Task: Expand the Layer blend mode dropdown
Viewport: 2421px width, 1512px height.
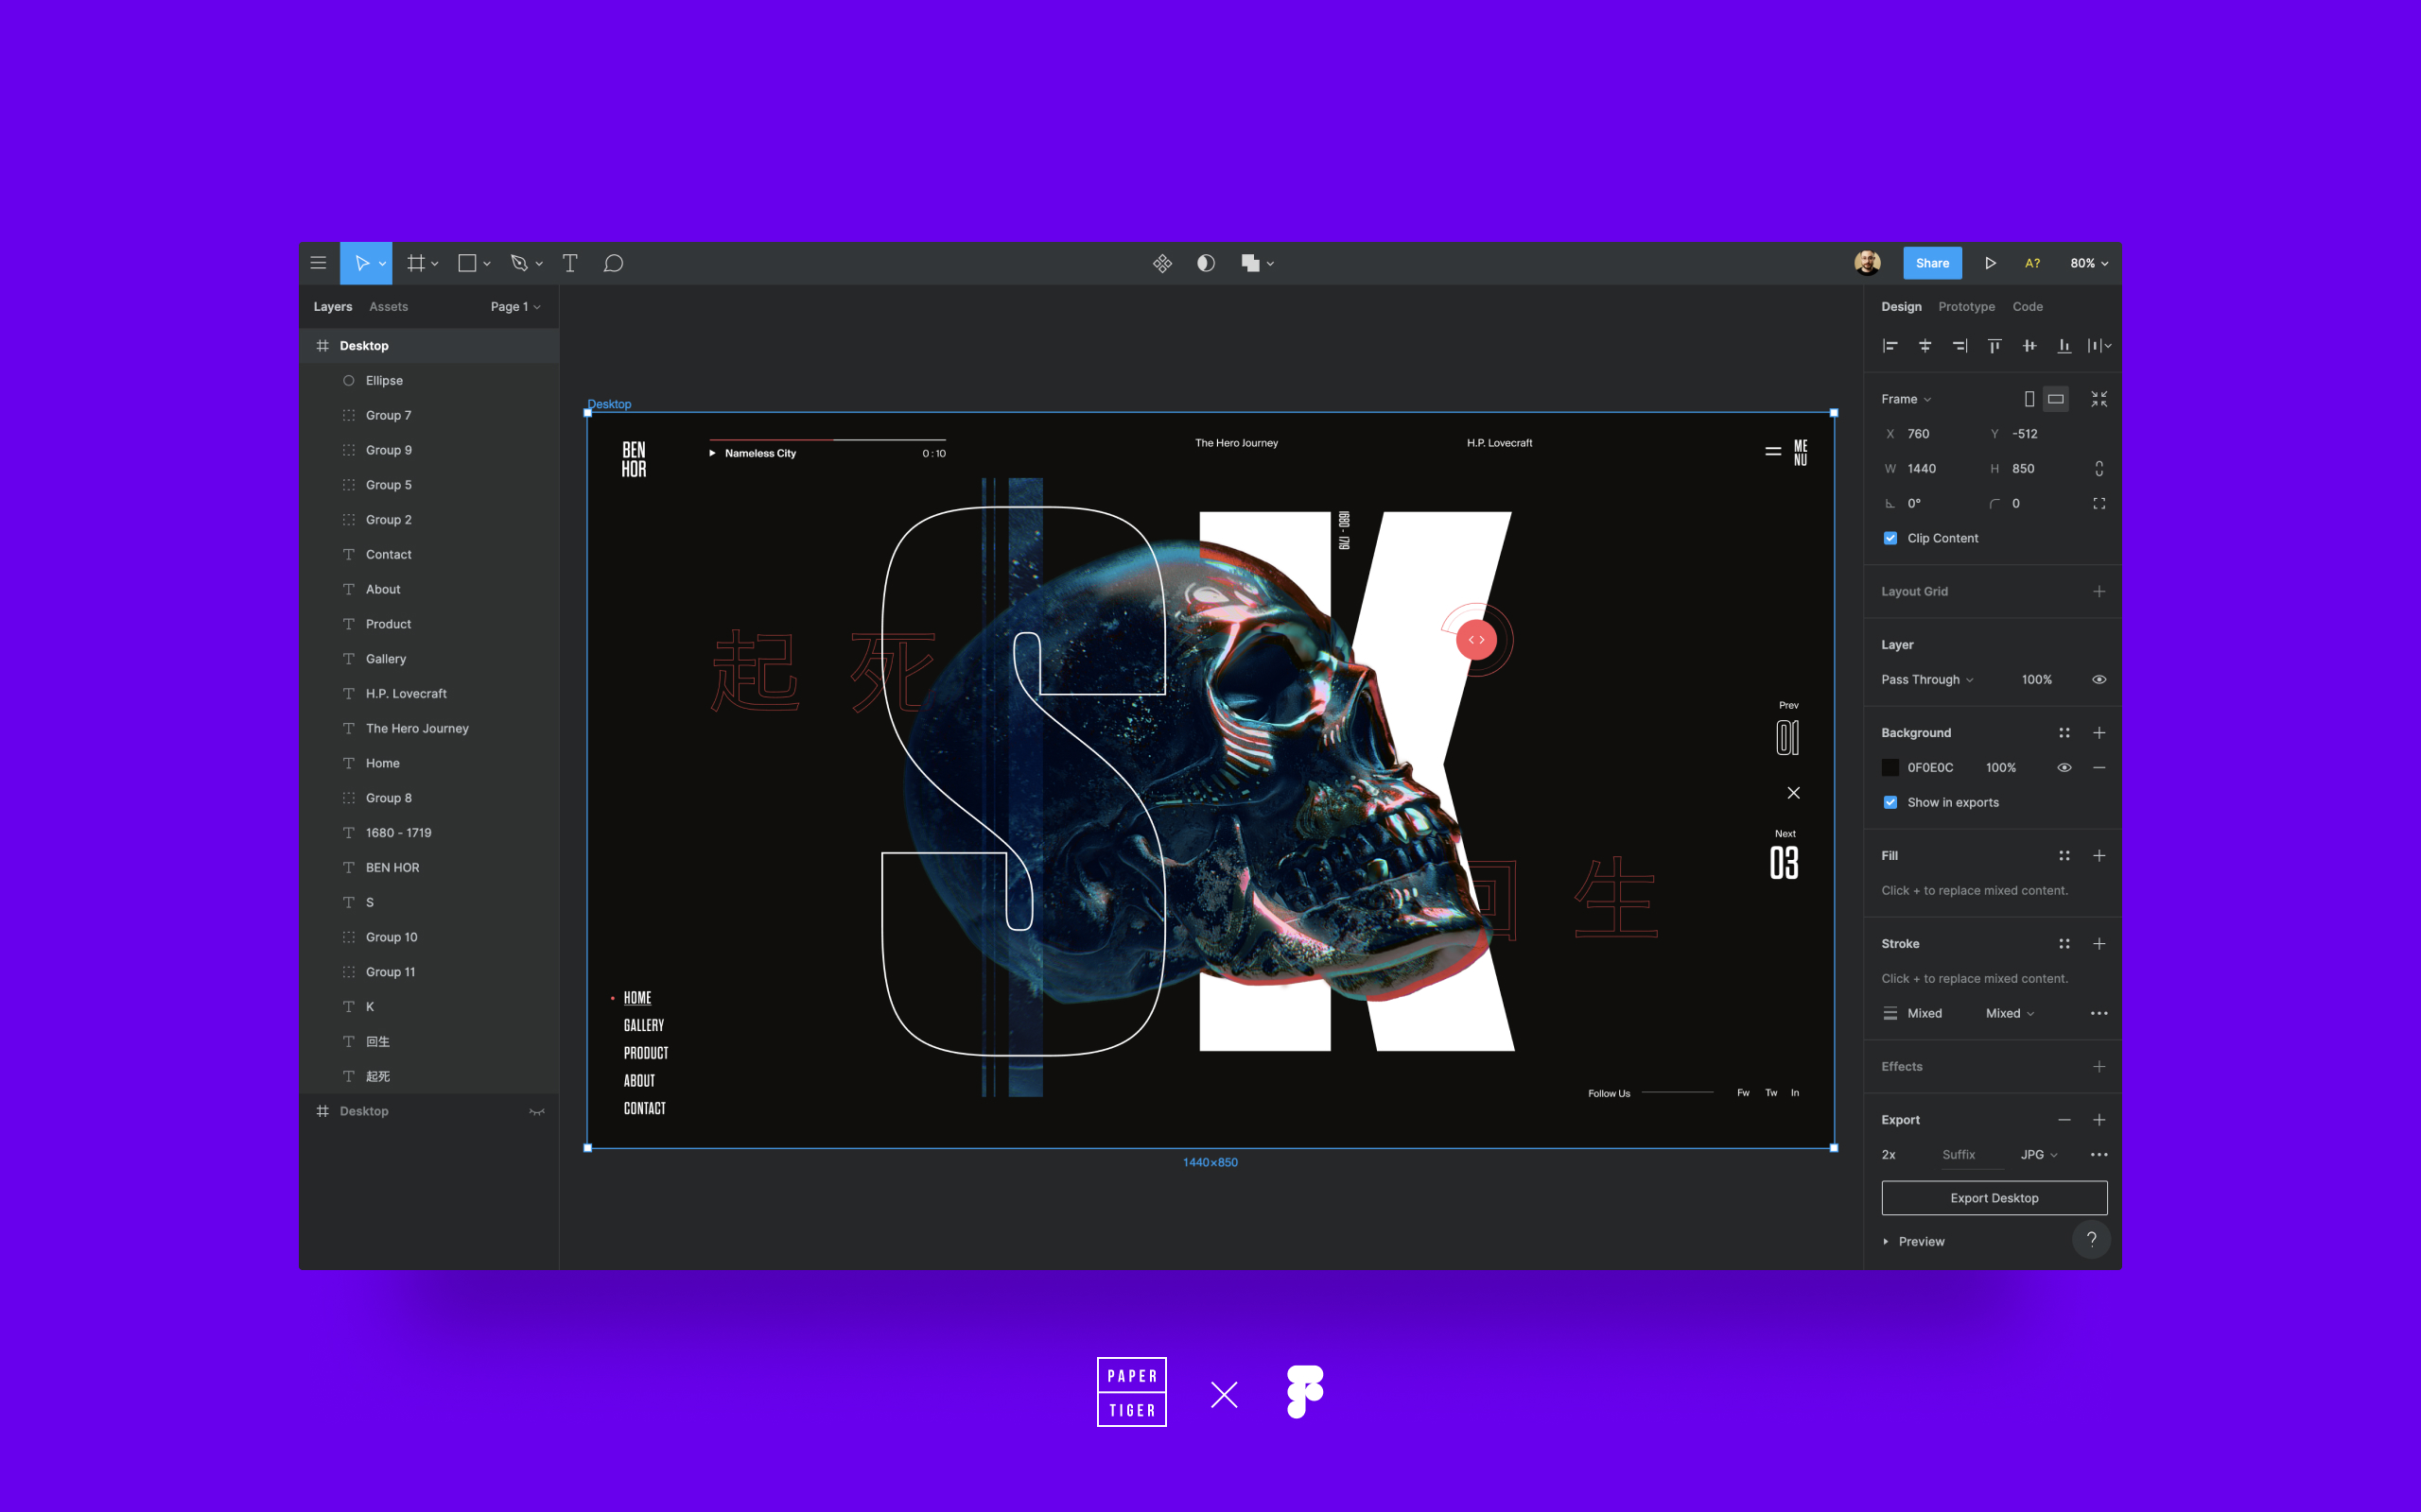Action: (x=1929, y=679)
